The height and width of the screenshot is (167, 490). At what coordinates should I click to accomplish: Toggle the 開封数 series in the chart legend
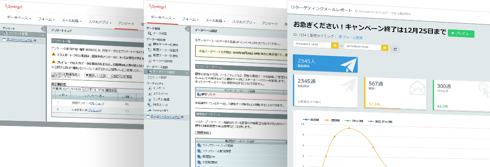[x=332, y=120]
